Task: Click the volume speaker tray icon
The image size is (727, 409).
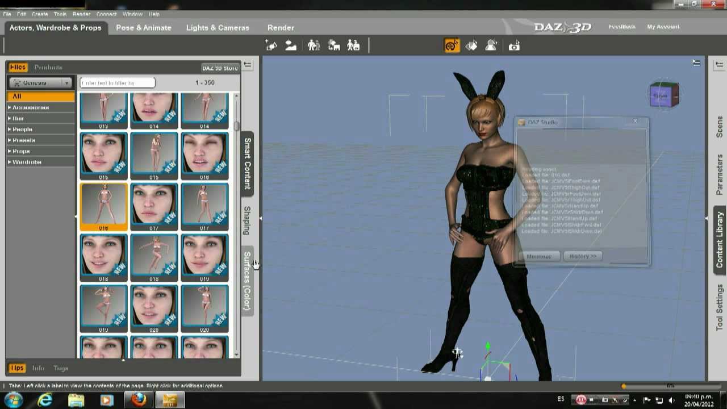Action: point(671,400)
